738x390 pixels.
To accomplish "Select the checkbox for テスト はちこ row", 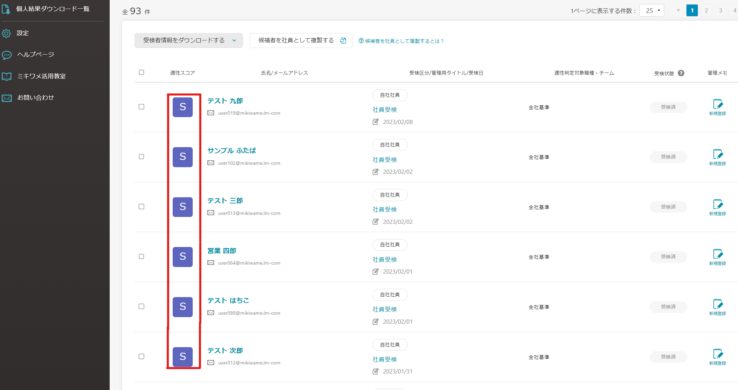I will (142, 306).
